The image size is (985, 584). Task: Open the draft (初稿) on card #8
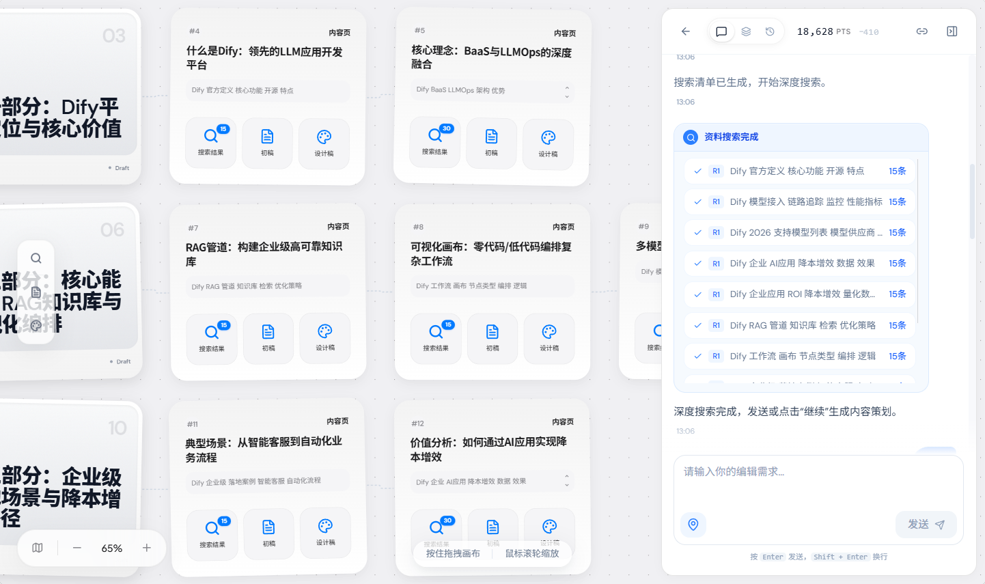click(492, 339)
